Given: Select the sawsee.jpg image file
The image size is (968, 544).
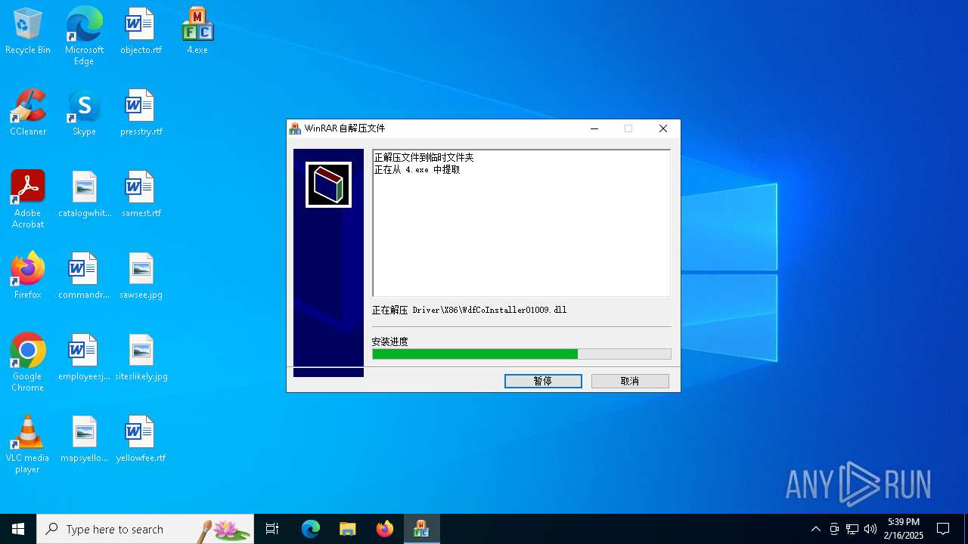Looking at the screenshot, I should pos(141,276).
